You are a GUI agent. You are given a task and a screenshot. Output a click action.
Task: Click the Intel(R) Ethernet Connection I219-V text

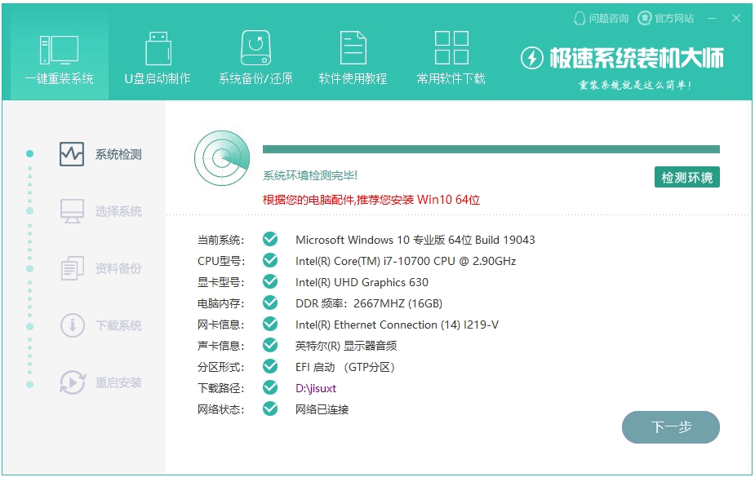click(397, 325)
